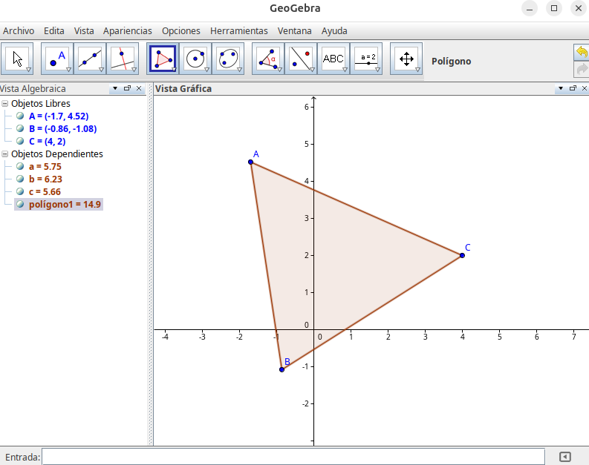Toggle visibility of segment b
Viewport: 589px width, 465px height.
20,179
